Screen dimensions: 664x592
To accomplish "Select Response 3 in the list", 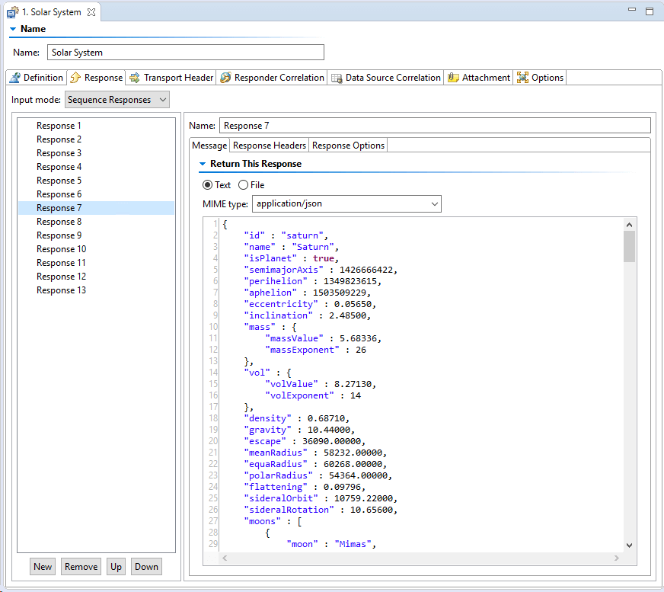I will click(x=96, y=153).
